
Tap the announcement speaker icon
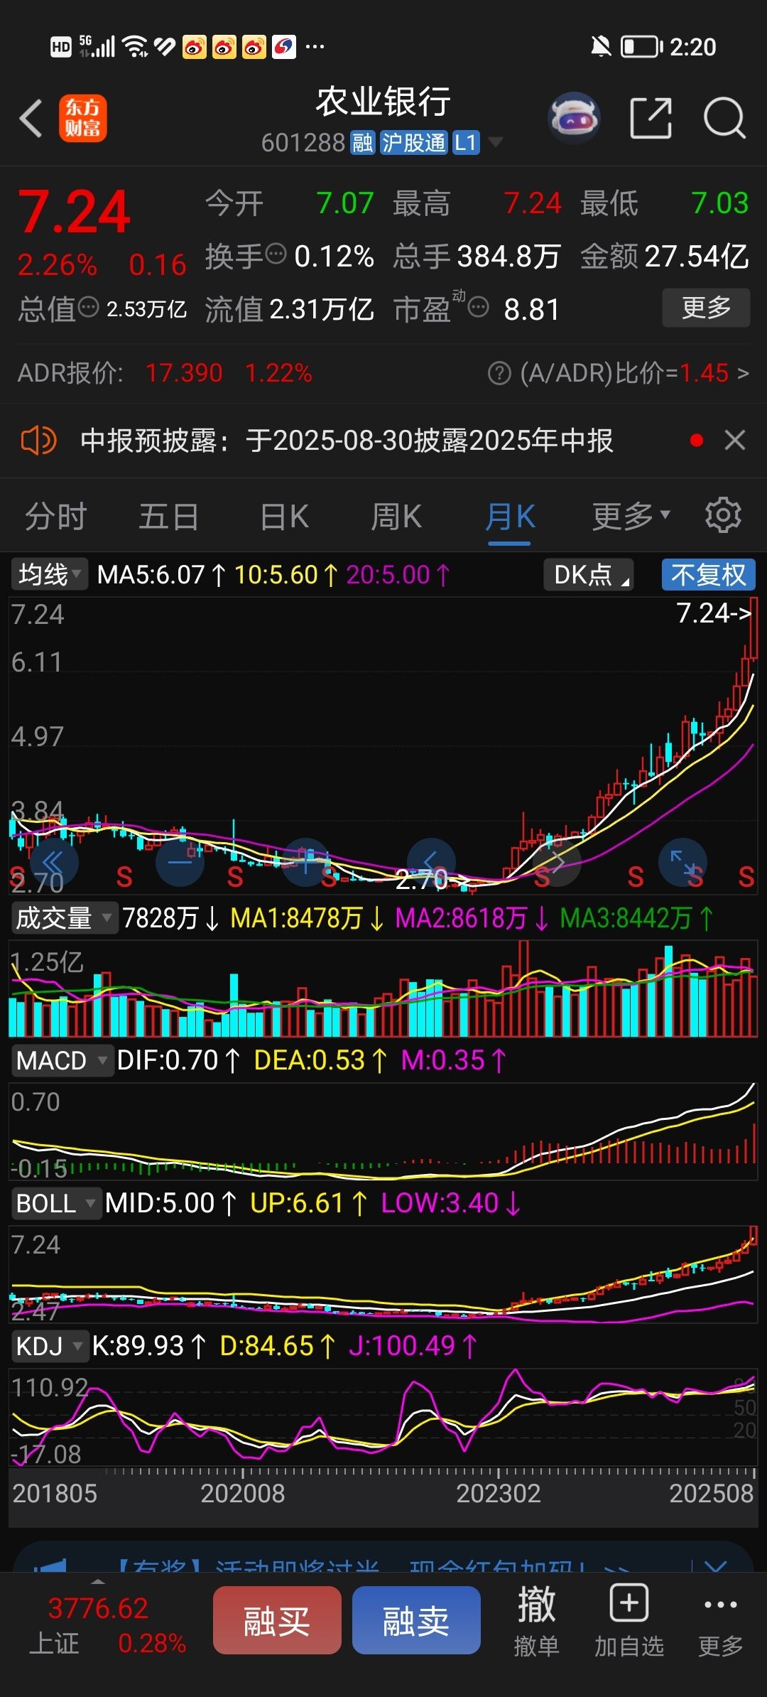(38, 441)
